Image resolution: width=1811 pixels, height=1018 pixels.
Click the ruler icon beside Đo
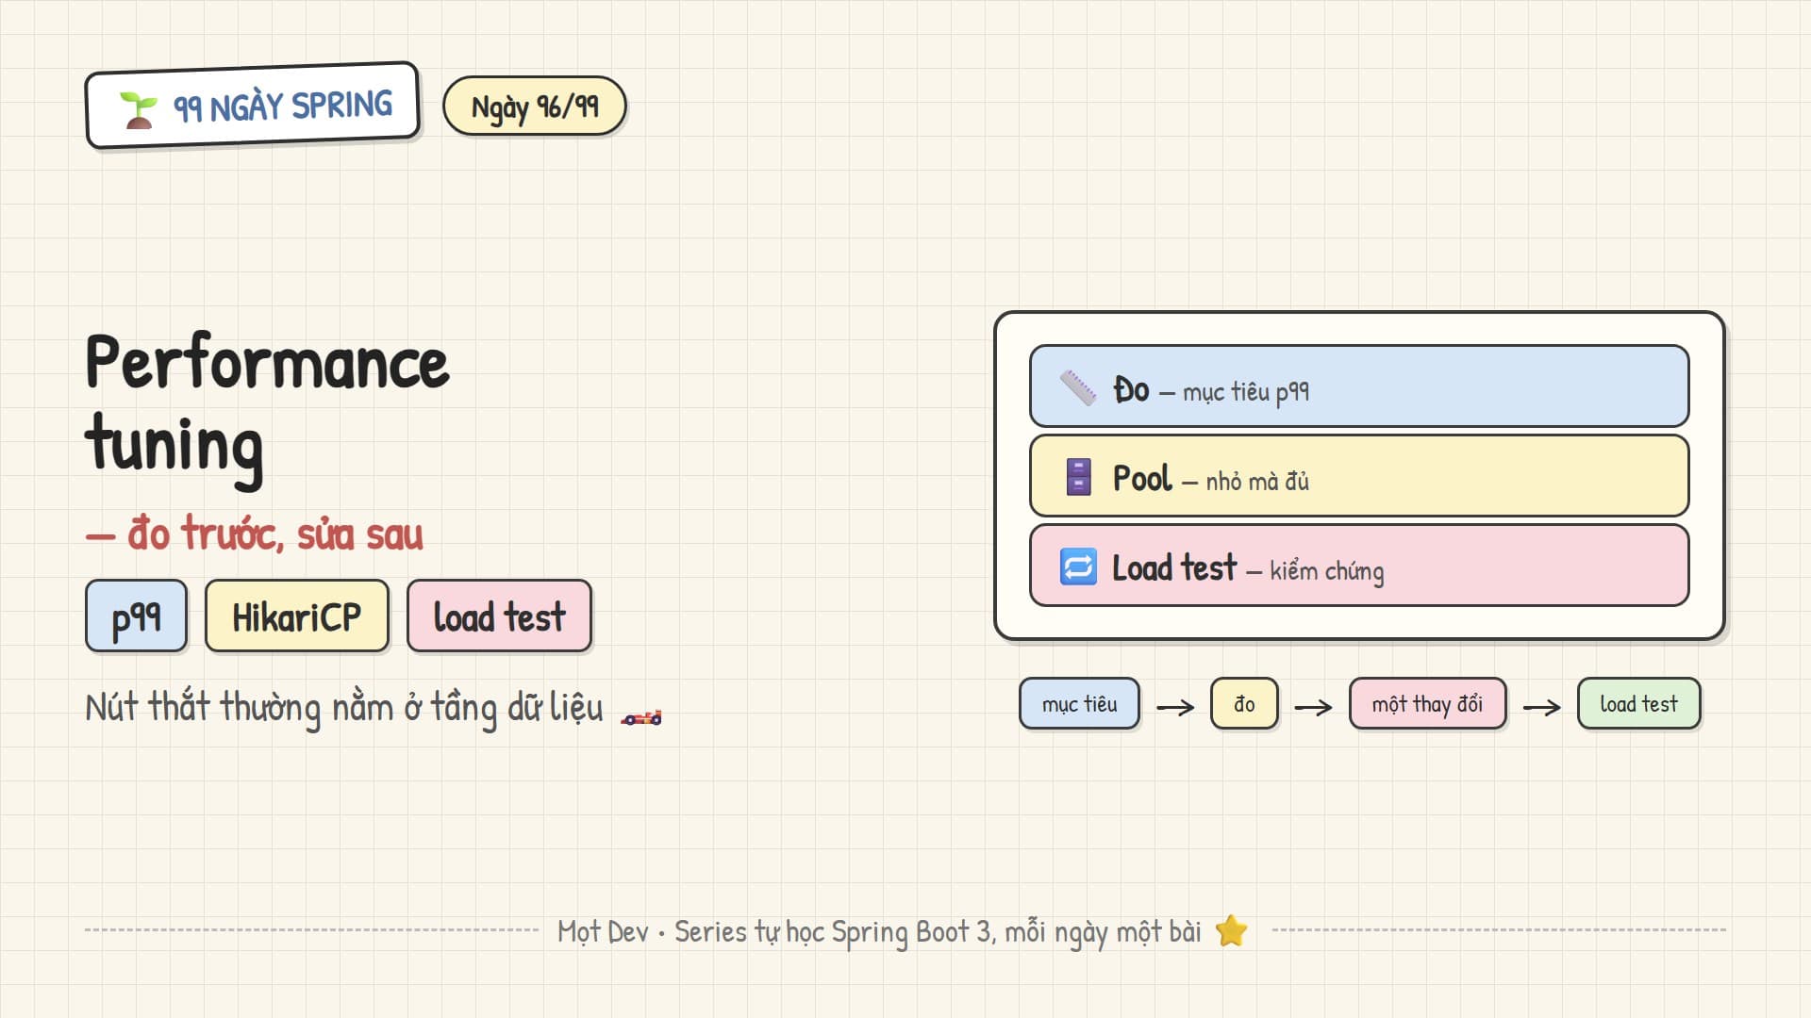click(1078, 387)
